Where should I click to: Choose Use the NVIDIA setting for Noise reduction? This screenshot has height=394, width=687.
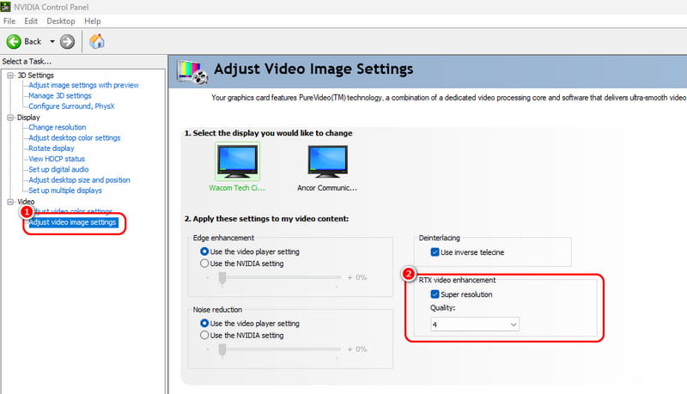[205, 335]
